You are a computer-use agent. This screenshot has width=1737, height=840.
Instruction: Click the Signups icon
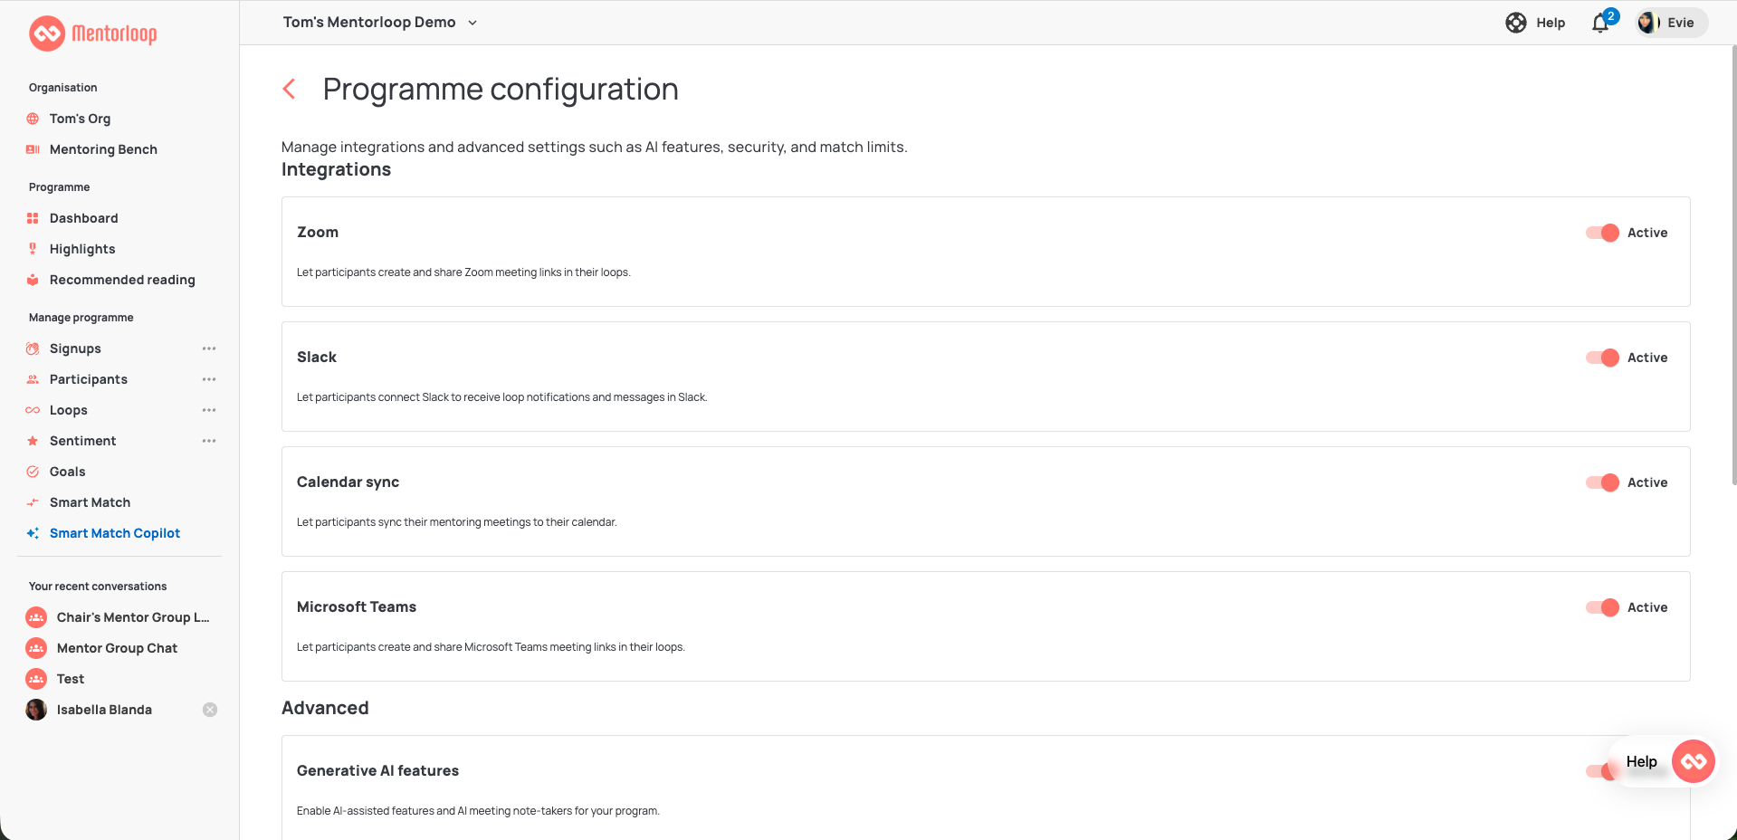[x=33, y=348]
